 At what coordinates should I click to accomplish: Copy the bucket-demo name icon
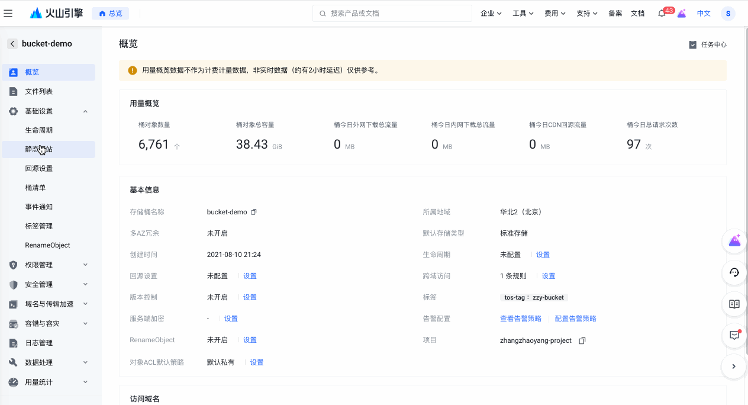coord(254,212)
